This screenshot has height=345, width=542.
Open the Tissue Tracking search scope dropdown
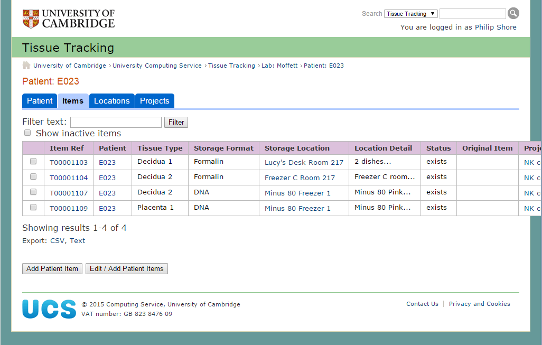pos(411,14)
